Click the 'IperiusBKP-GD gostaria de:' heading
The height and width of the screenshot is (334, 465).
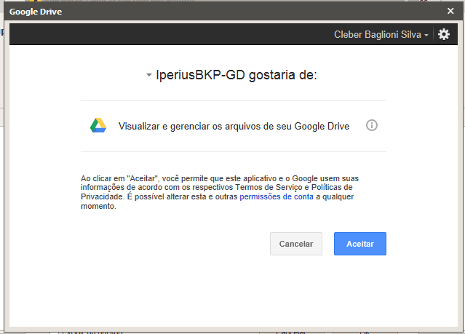(x=237, y=75)
